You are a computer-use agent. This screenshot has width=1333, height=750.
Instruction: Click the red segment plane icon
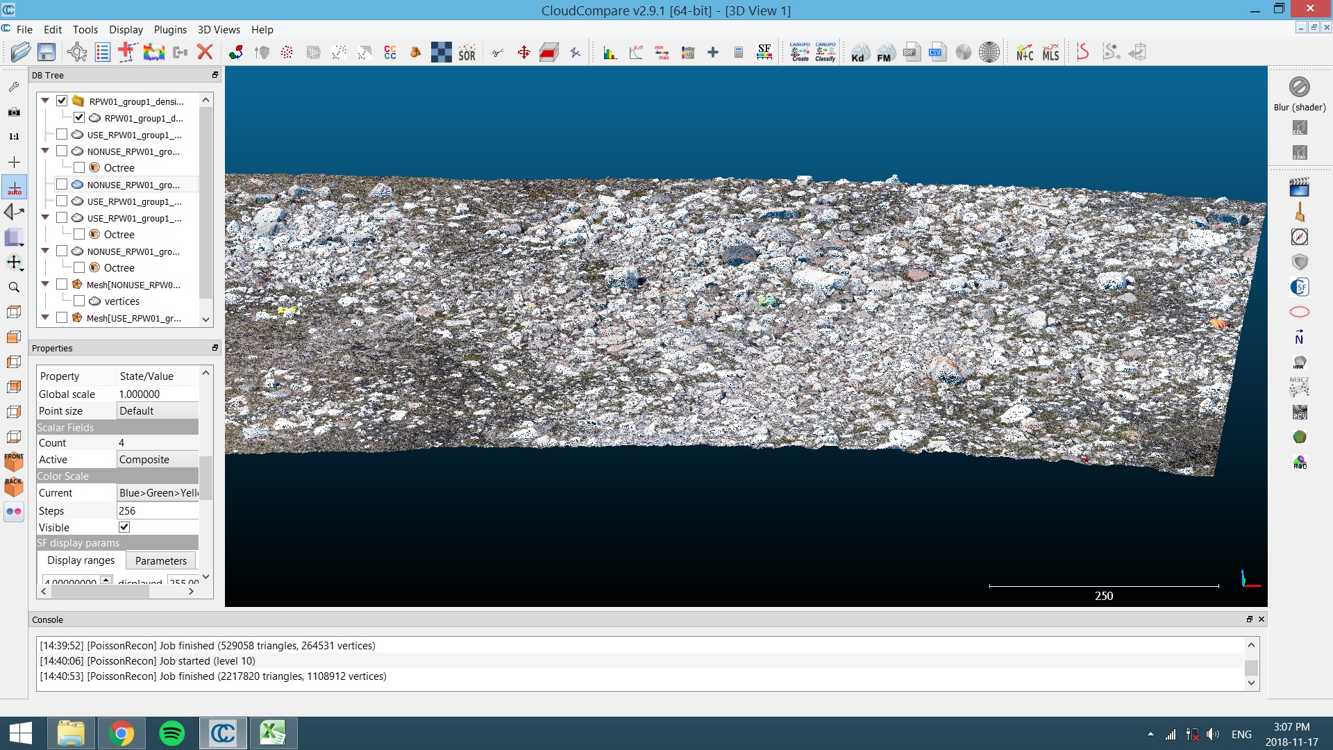[x=549, y=53]
